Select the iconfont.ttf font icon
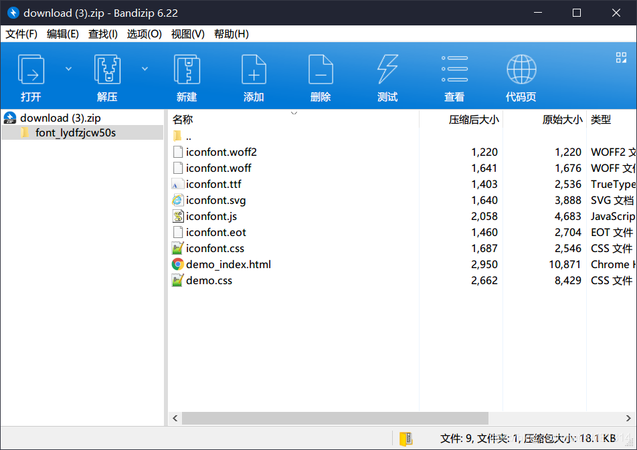Screen dimensions: 637x450 point(177,184)
